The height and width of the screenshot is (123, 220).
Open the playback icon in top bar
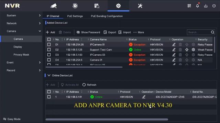point(75,6)
